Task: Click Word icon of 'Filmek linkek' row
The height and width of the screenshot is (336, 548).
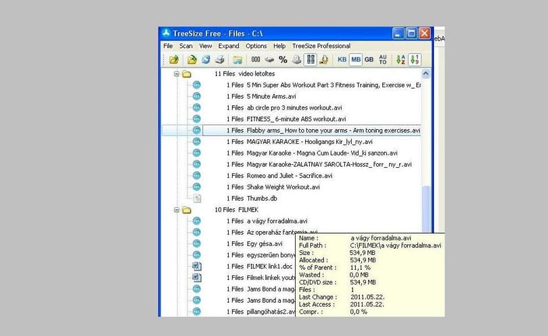Action: 197,278
